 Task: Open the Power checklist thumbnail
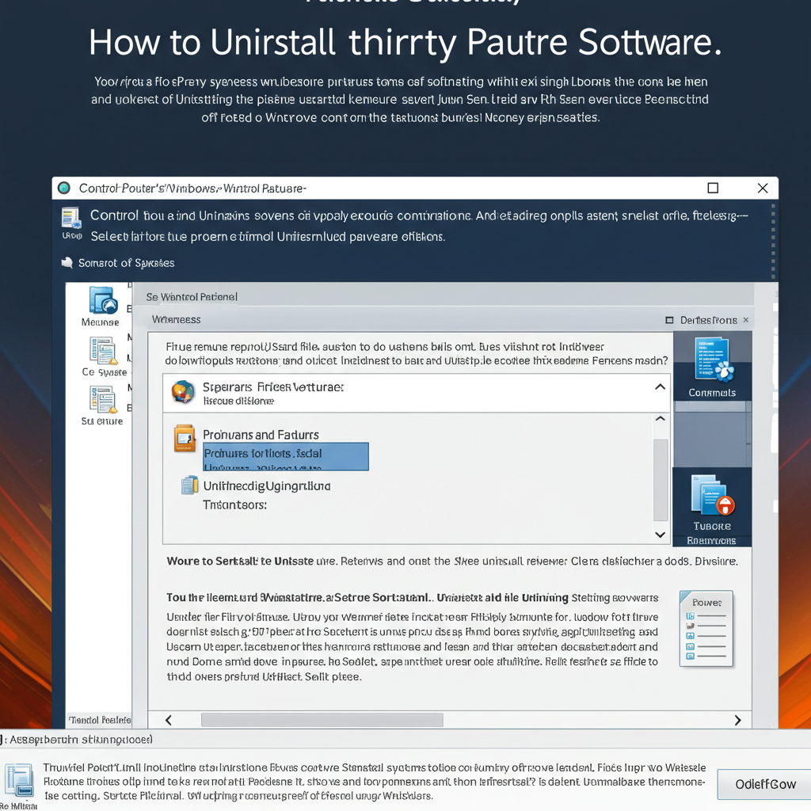point(706,629)
